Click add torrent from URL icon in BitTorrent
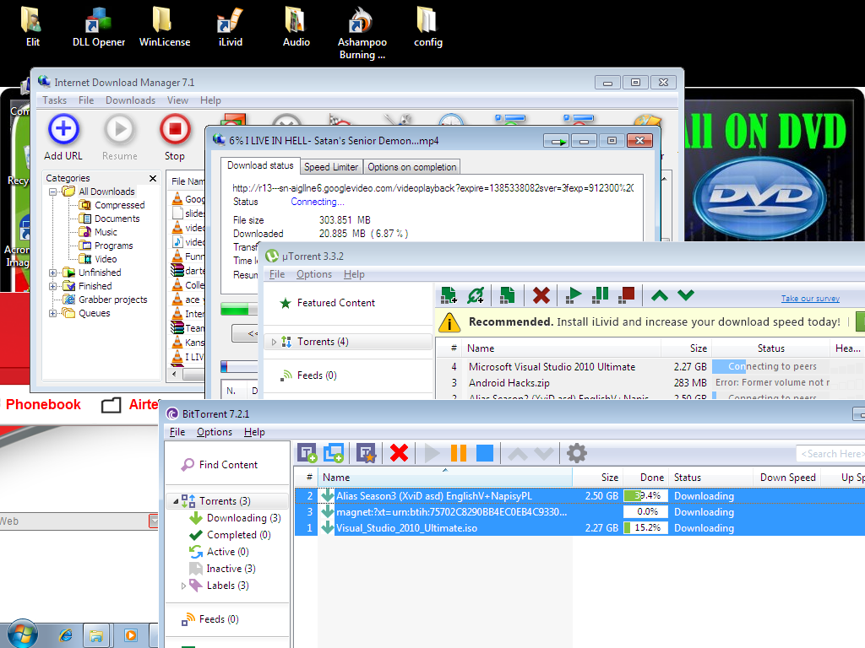Viewport: 865px width, 648px height. point(334,453)
